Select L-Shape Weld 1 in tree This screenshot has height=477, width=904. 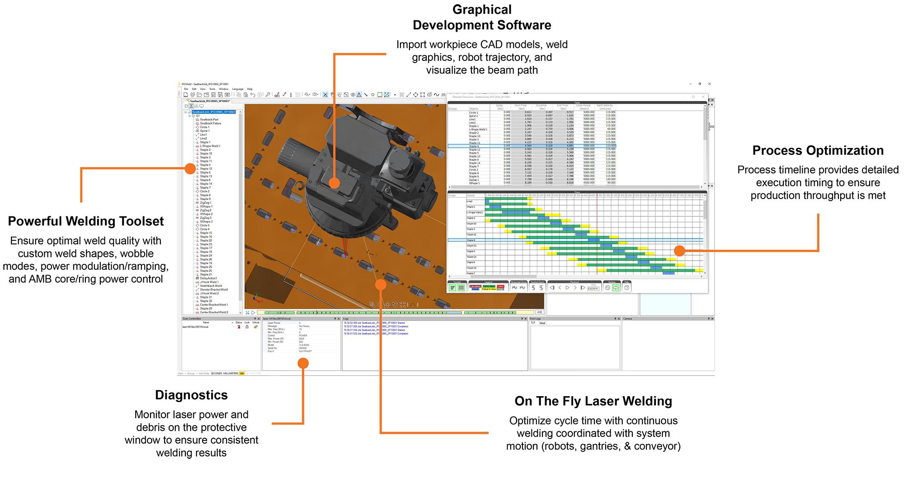click(210, 146)
